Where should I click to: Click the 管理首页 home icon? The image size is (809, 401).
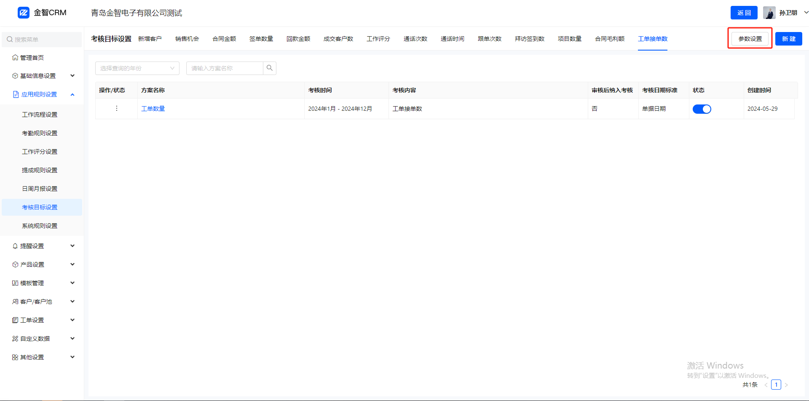(x=15, y=57)
